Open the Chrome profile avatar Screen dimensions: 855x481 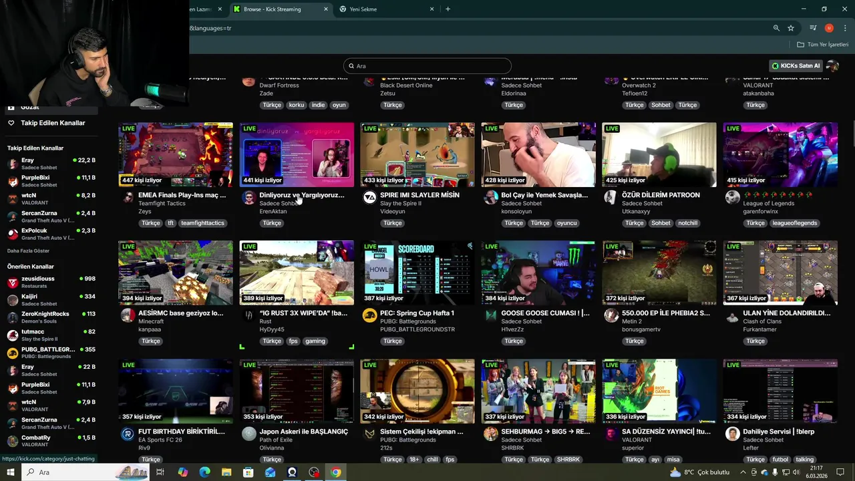[829, 28]
